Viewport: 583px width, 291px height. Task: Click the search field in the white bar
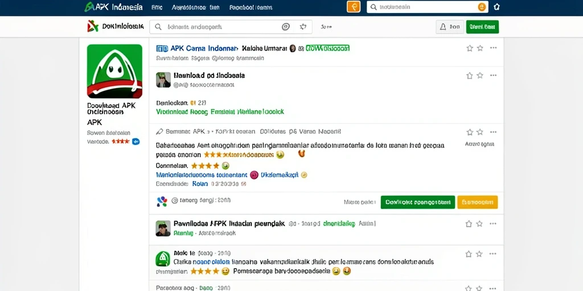click(x=231, y=27)
